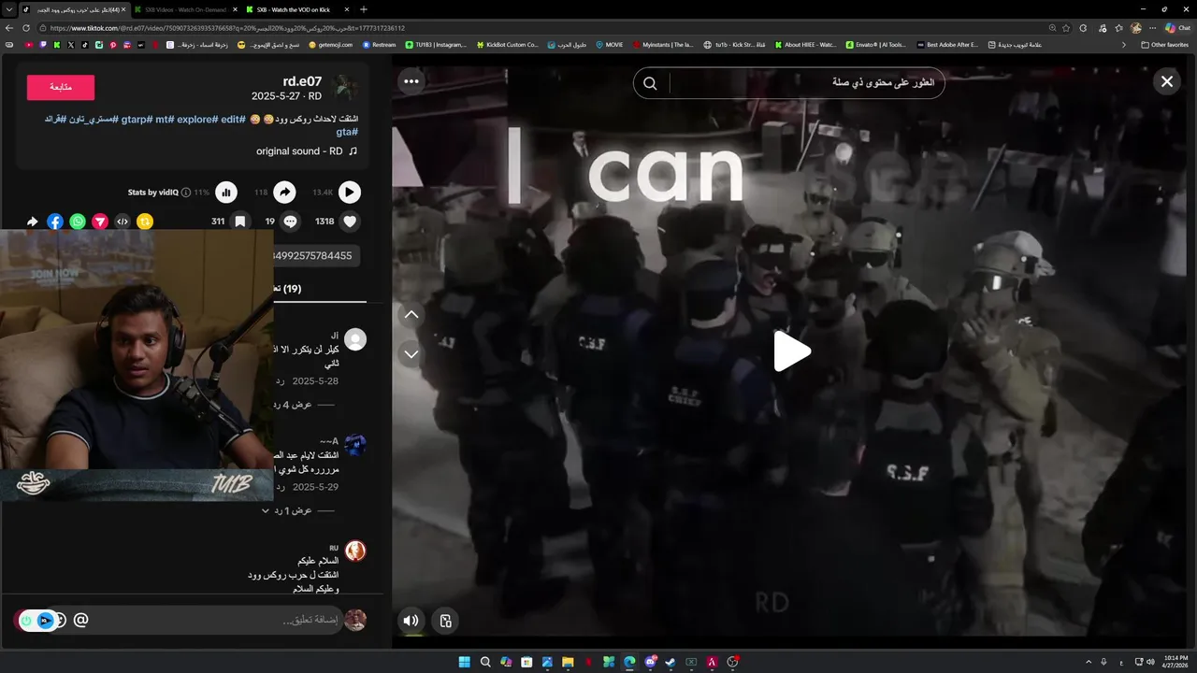Viewport: 1197px width, 673px height.
Task: Open comments with speech bubble icon
Action: (290, 222)
